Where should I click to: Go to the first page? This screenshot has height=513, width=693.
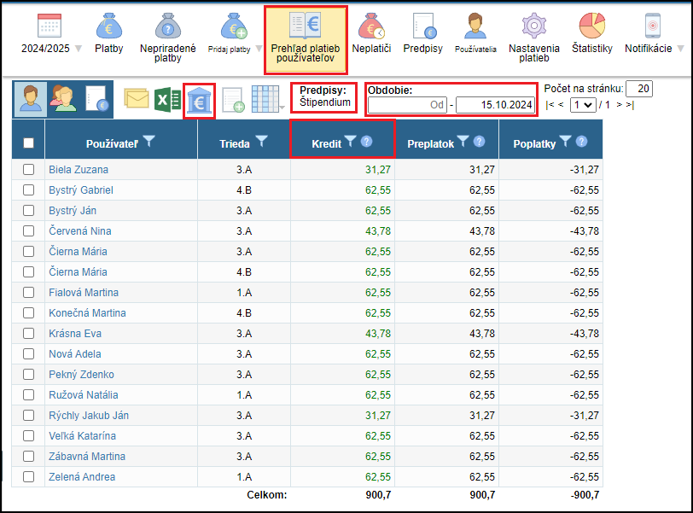(550, 105)
